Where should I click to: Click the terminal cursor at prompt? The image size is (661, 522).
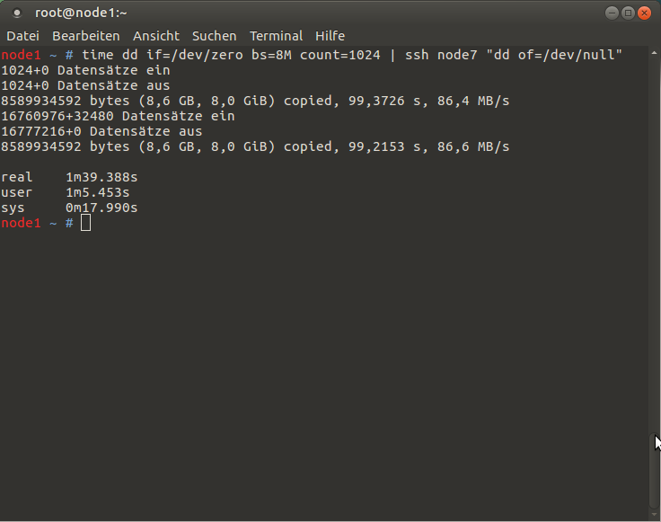(85, 223)
